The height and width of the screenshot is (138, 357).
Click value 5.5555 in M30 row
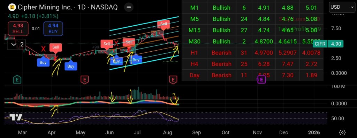click(311, 42)
